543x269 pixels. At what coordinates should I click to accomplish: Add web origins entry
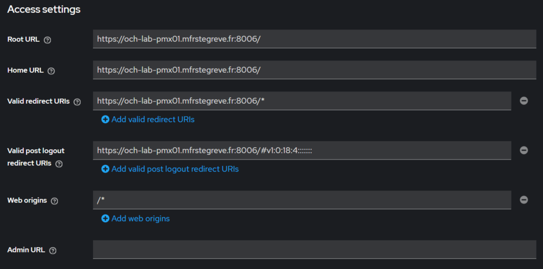[x=135, y=218]
